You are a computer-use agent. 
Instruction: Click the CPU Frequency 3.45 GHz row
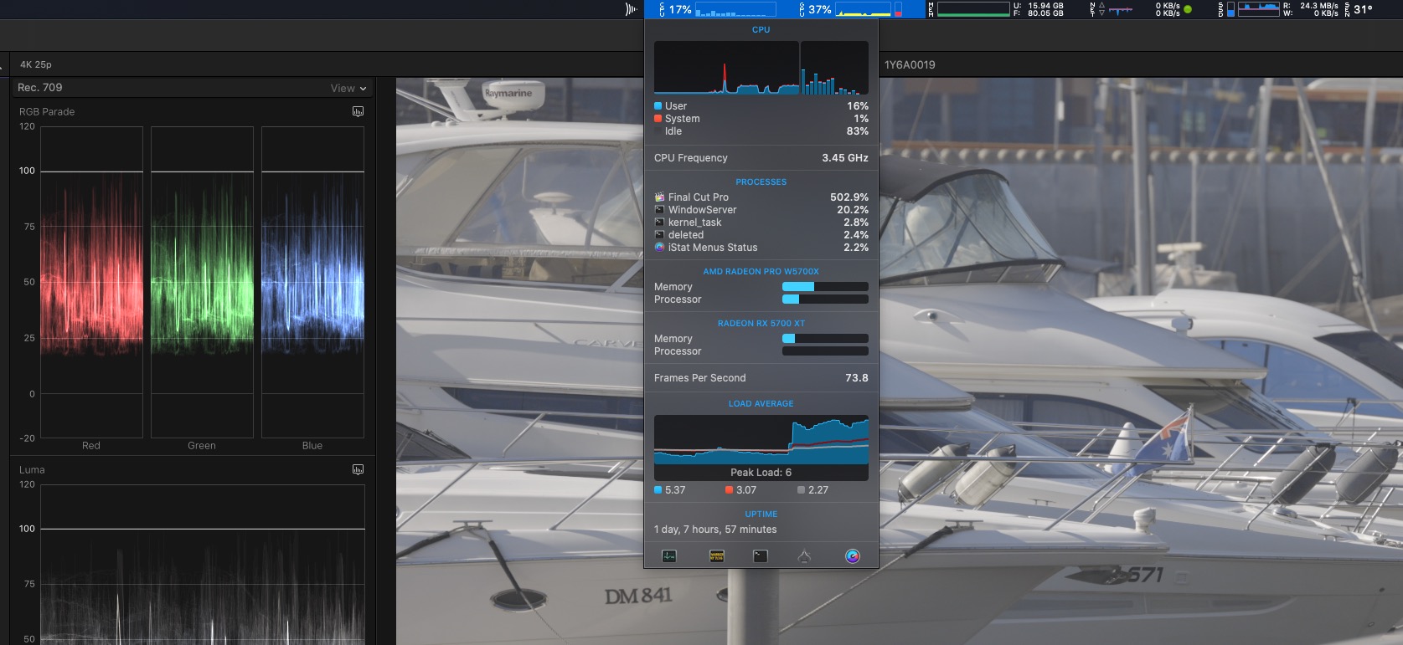coord(761,158)
